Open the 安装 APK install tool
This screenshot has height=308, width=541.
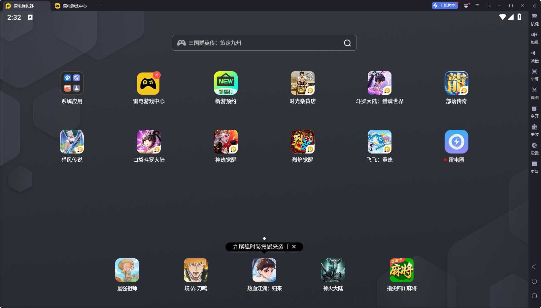pos(534,130)
